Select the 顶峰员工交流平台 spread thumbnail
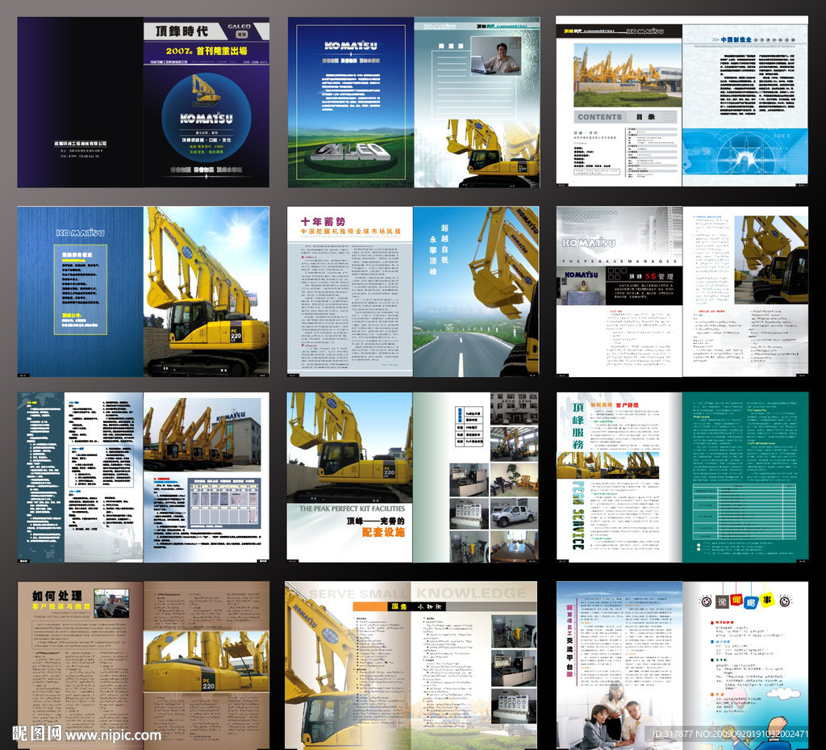The image size is (826, 750). pyautogui.click(x=682, y=665)
